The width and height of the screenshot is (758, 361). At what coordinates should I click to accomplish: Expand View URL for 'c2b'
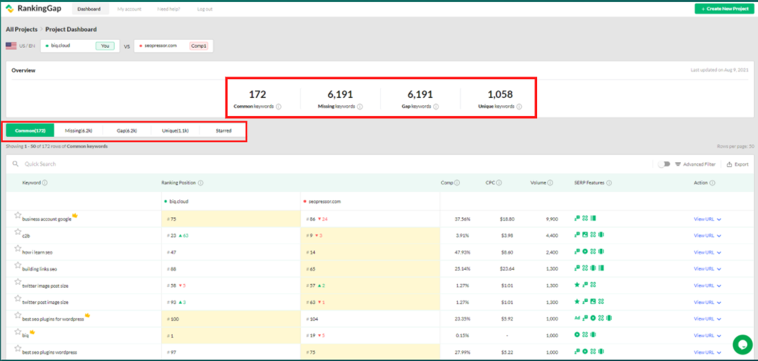coord(708,236)
